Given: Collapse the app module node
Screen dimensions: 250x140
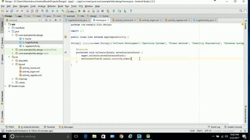Looking at the screenshot, I should pos(5,24).
